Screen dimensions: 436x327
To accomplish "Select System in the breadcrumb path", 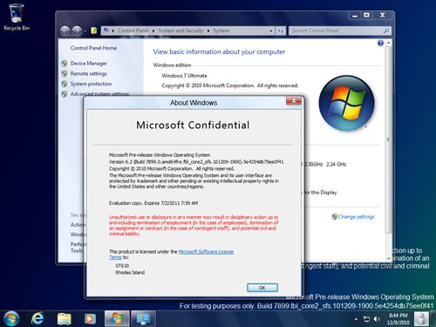I will click(221, 31).
